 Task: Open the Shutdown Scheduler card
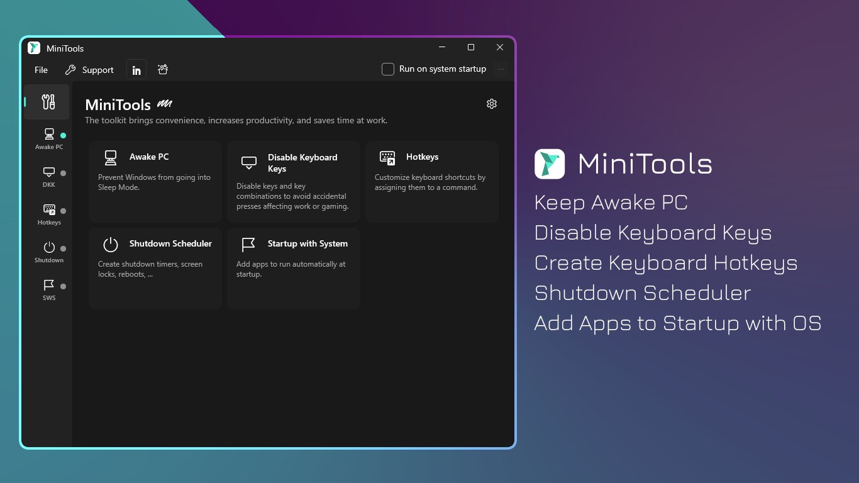[155, 268]
